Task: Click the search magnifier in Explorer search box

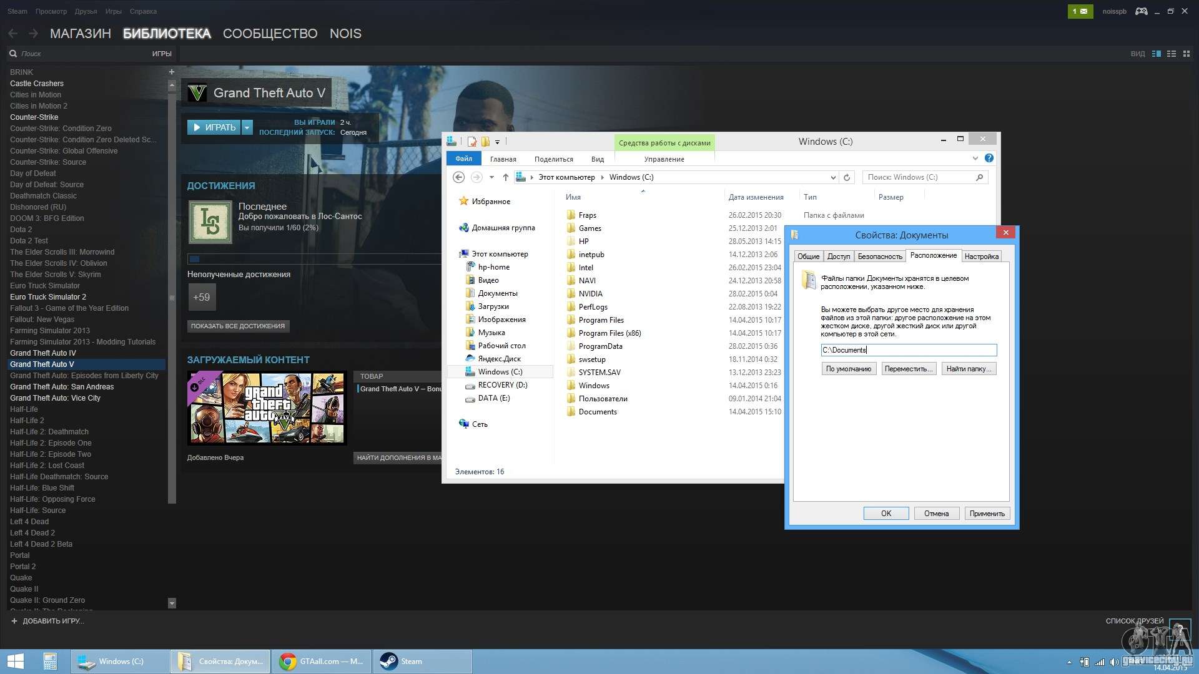Action: (979, 177)
